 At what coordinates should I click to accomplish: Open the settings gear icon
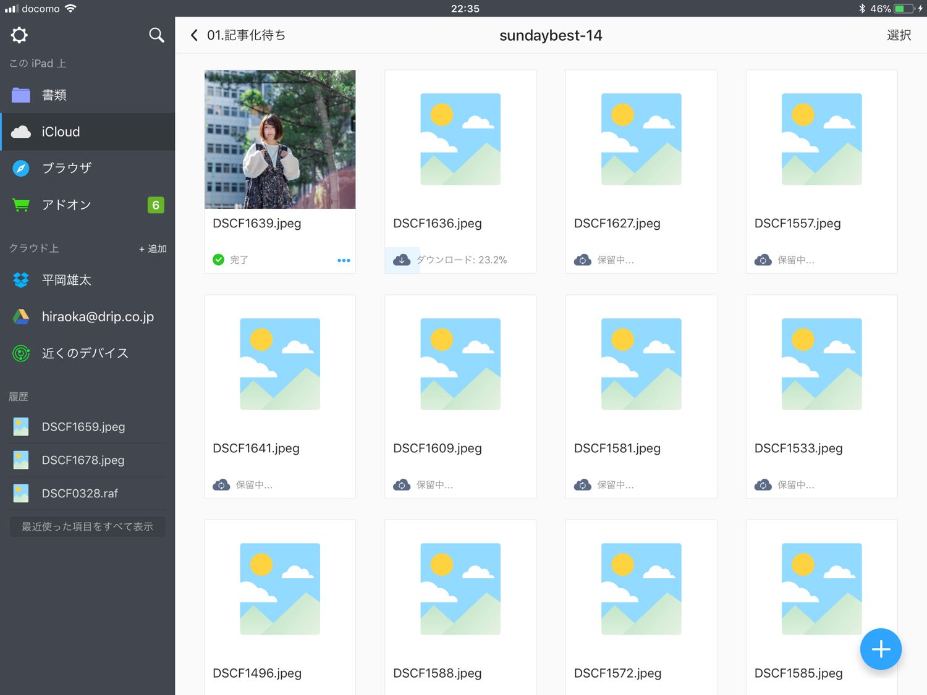(19, 35)
